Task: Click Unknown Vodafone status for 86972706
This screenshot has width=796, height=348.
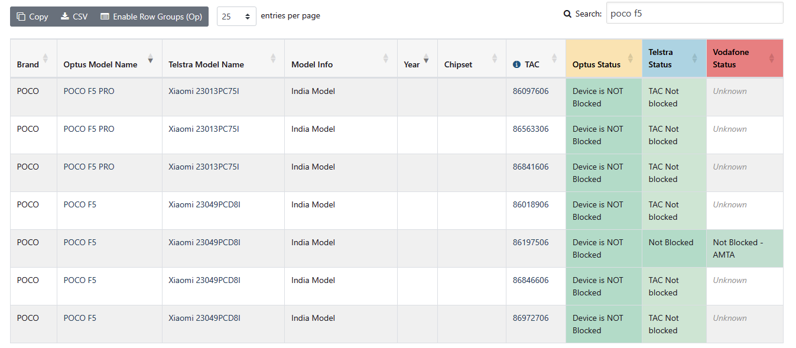Action: point(730,318)
